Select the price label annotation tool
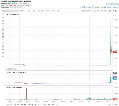 [x=3, y=26]
